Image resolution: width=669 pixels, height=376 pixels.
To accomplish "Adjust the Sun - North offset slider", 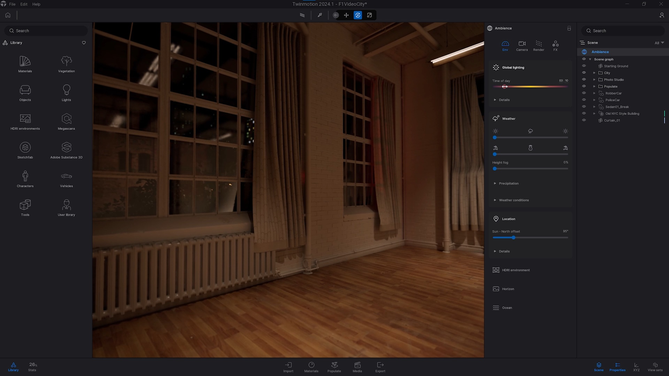I will (x=530, y=237).
